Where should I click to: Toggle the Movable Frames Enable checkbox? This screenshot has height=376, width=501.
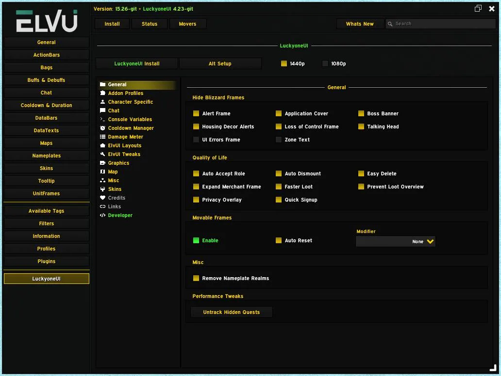196,240
